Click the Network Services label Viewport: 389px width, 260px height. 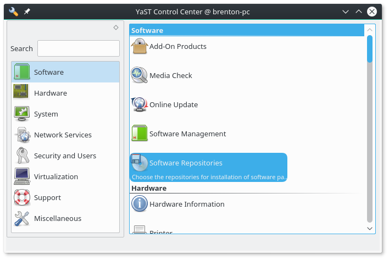point(63,135)
